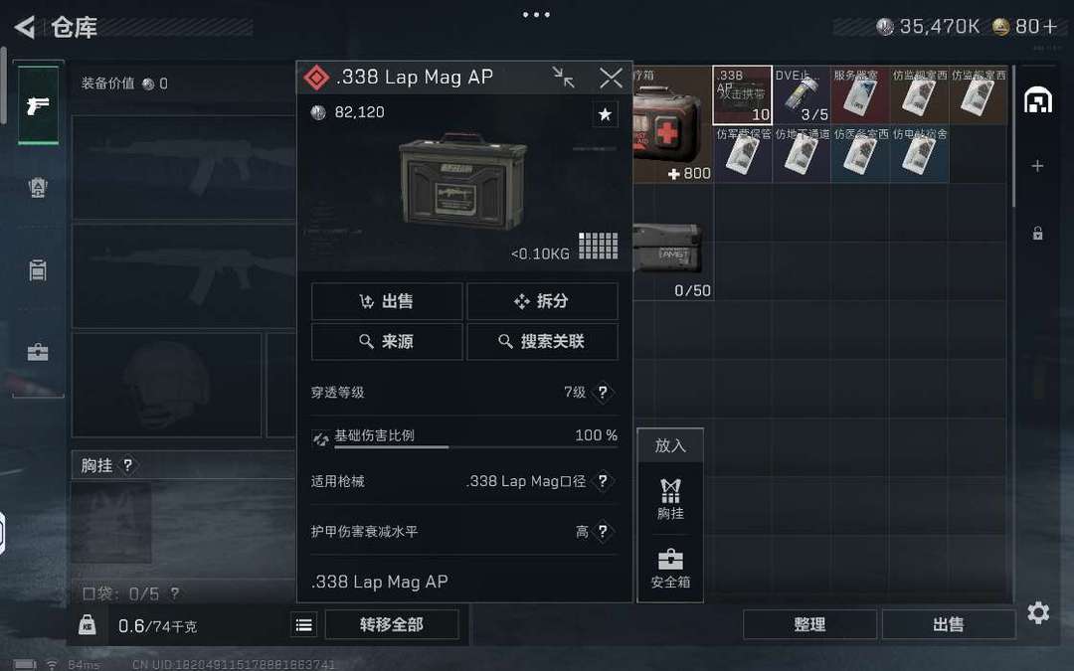Click the 整理 sort button
Viewport: 1074px width, 671px height.
click(809, 624)
